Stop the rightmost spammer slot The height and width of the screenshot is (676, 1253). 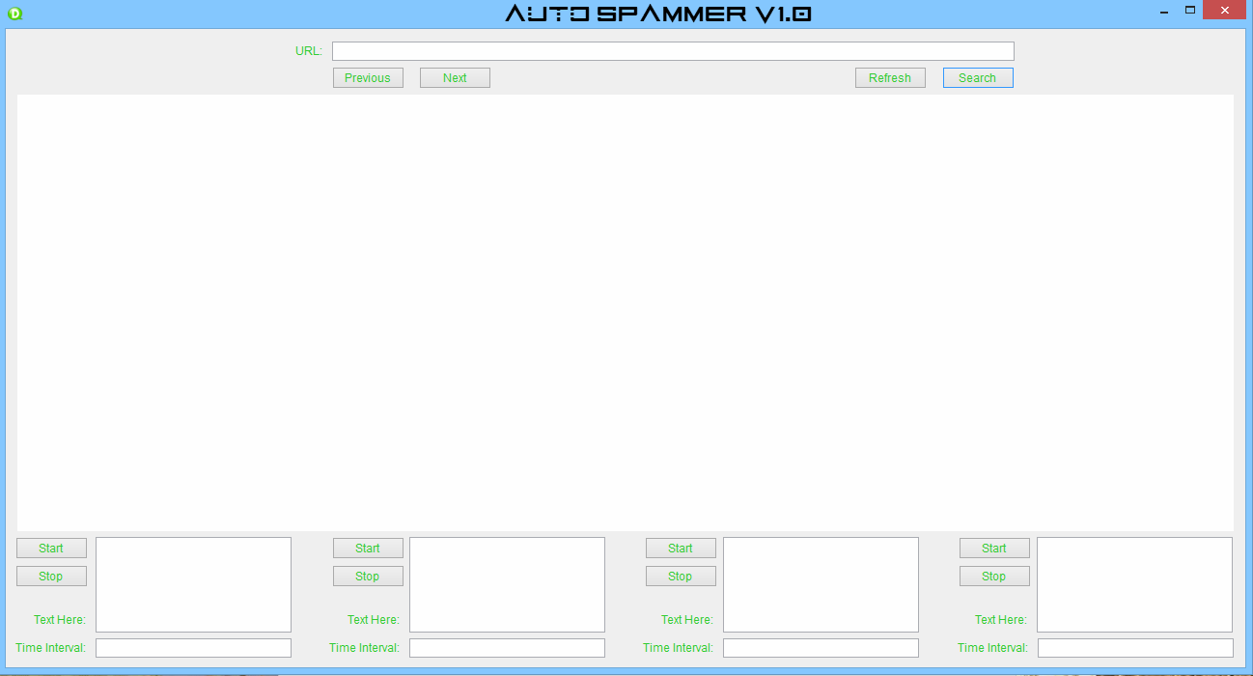[x=994, y=577]
